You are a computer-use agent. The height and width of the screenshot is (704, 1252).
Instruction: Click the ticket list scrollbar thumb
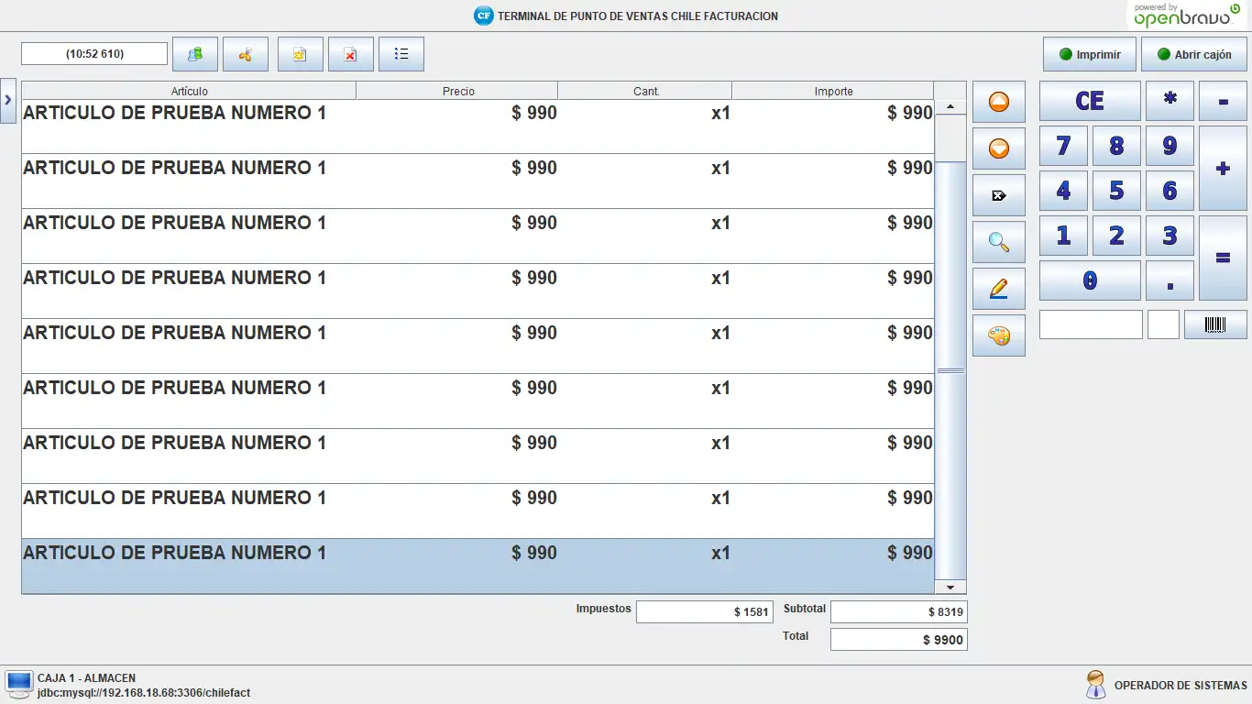(950, 370)
